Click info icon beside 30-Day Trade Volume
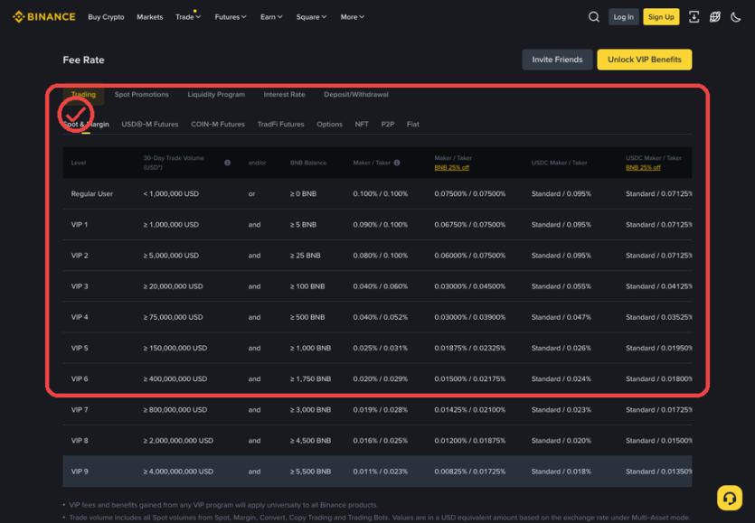 pos(227,163)
